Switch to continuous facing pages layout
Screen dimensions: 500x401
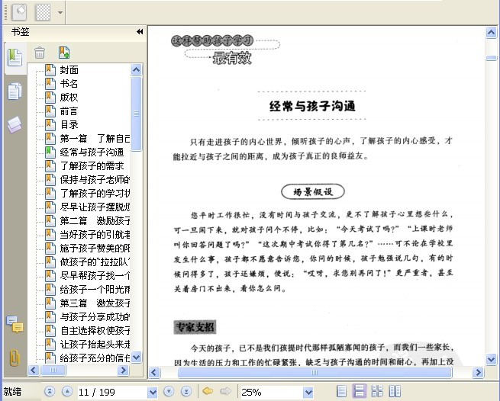(x=377, y=391)
